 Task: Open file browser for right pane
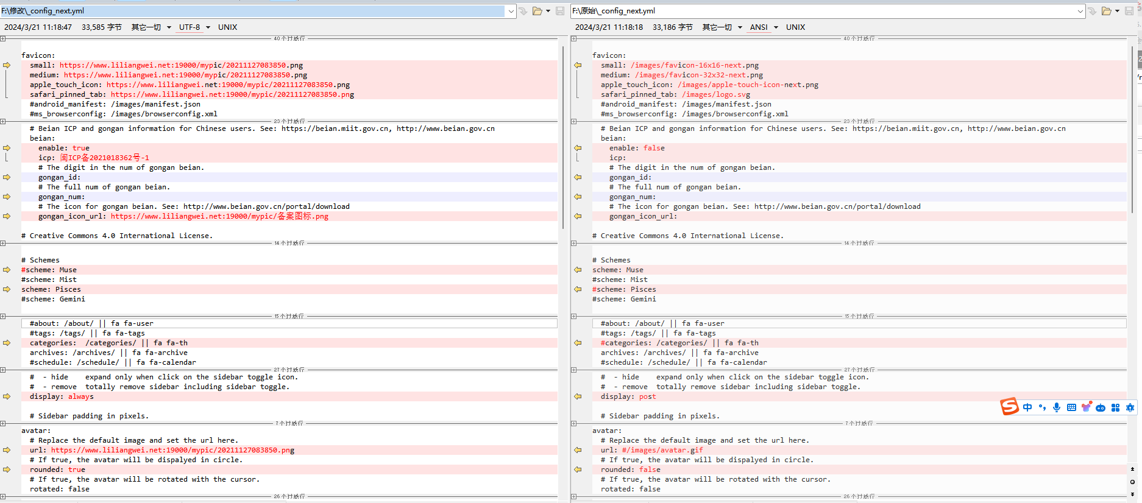coord(1106,11)
